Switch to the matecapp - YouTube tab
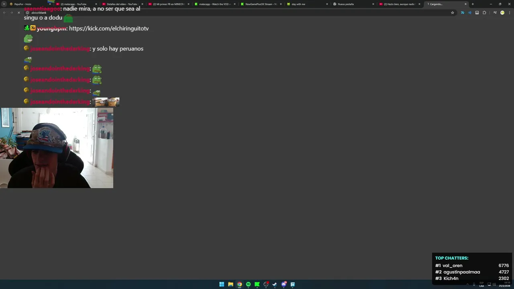This screenshot has height=289, width=514. pyautogui.click(x=76, y=4)
